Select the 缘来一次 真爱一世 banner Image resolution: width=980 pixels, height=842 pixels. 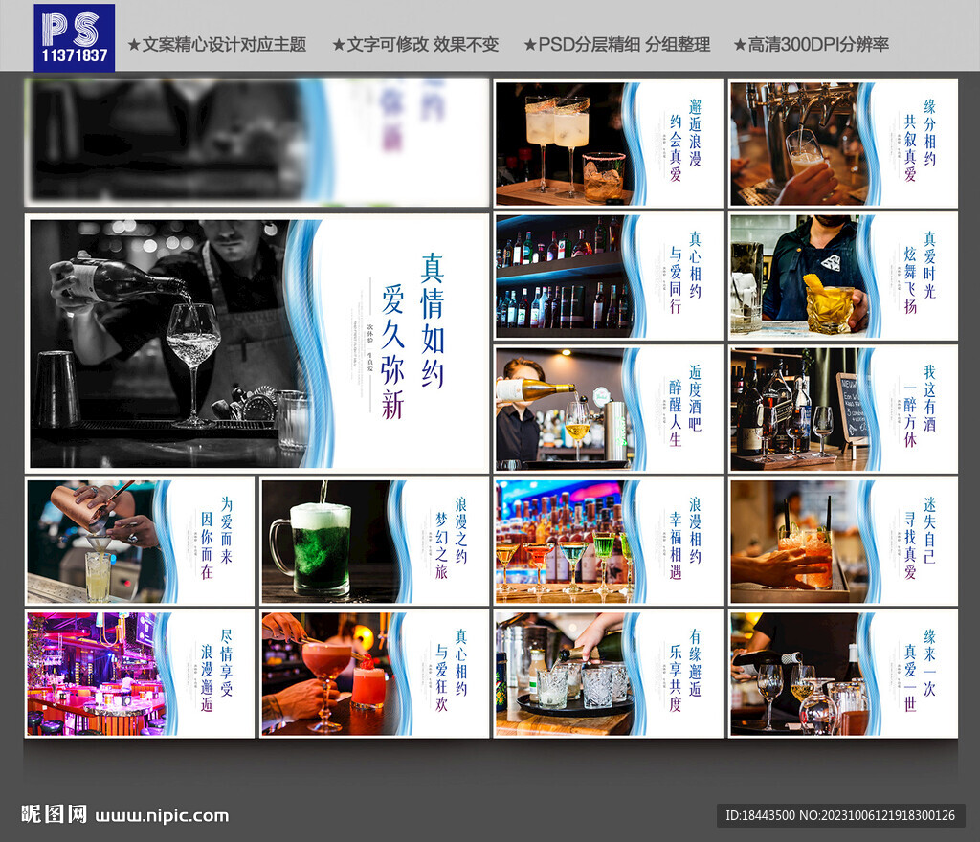tap(842, 675)
